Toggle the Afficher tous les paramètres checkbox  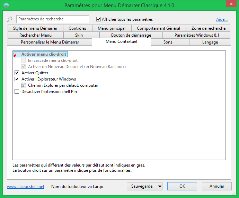[x=99, y=19]
